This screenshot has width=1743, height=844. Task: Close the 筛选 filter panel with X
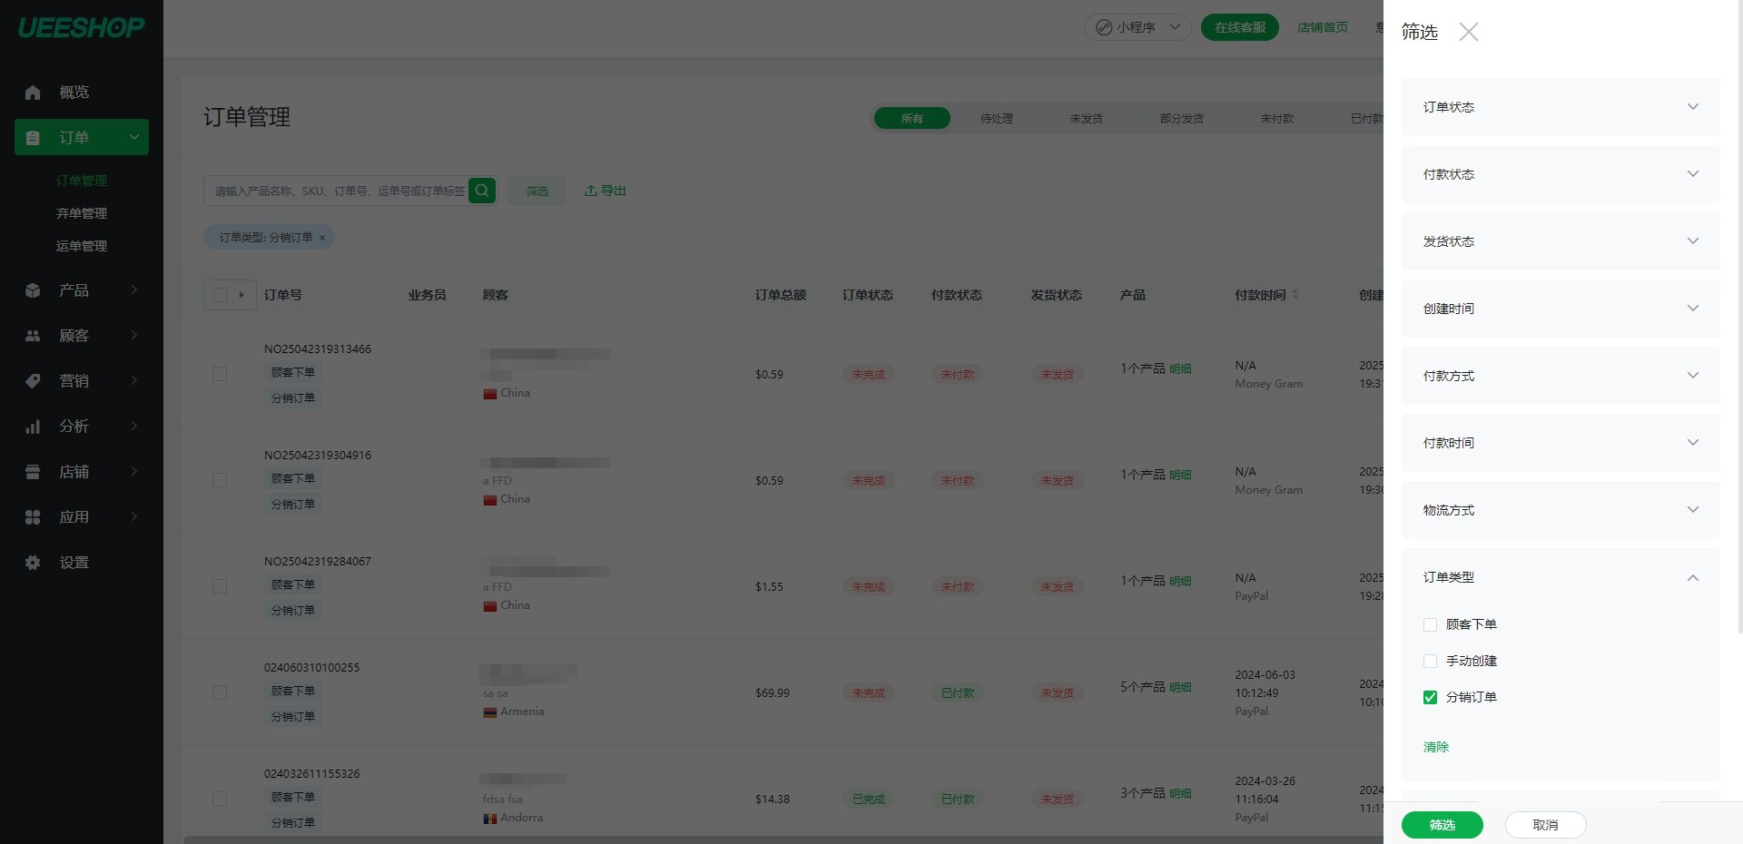pos(1468,33)
